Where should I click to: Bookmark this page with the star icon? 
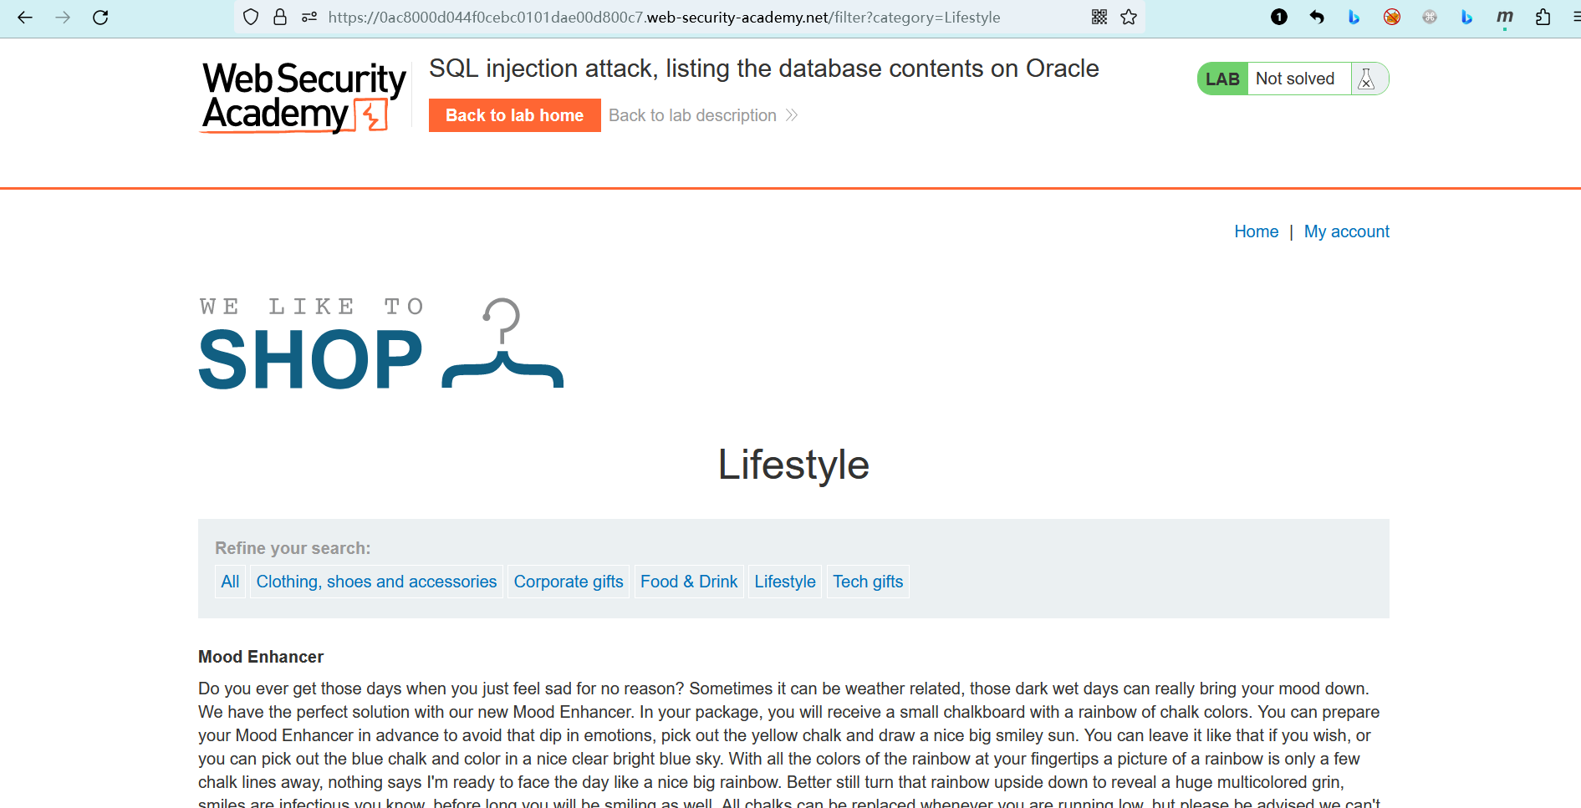[1129, 18]
